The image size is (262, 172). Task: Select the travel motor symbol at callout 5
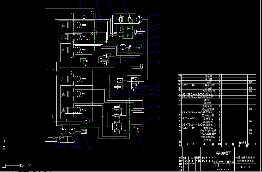[139, 20]
